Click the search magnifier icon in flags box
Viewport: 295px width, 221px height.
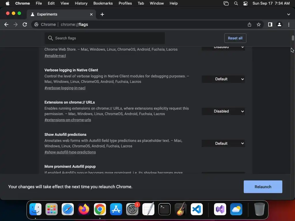[50, 38]
